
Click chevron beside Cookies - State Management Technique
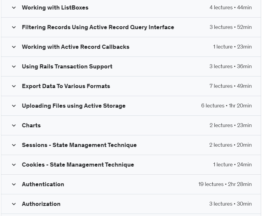[14, 165]
